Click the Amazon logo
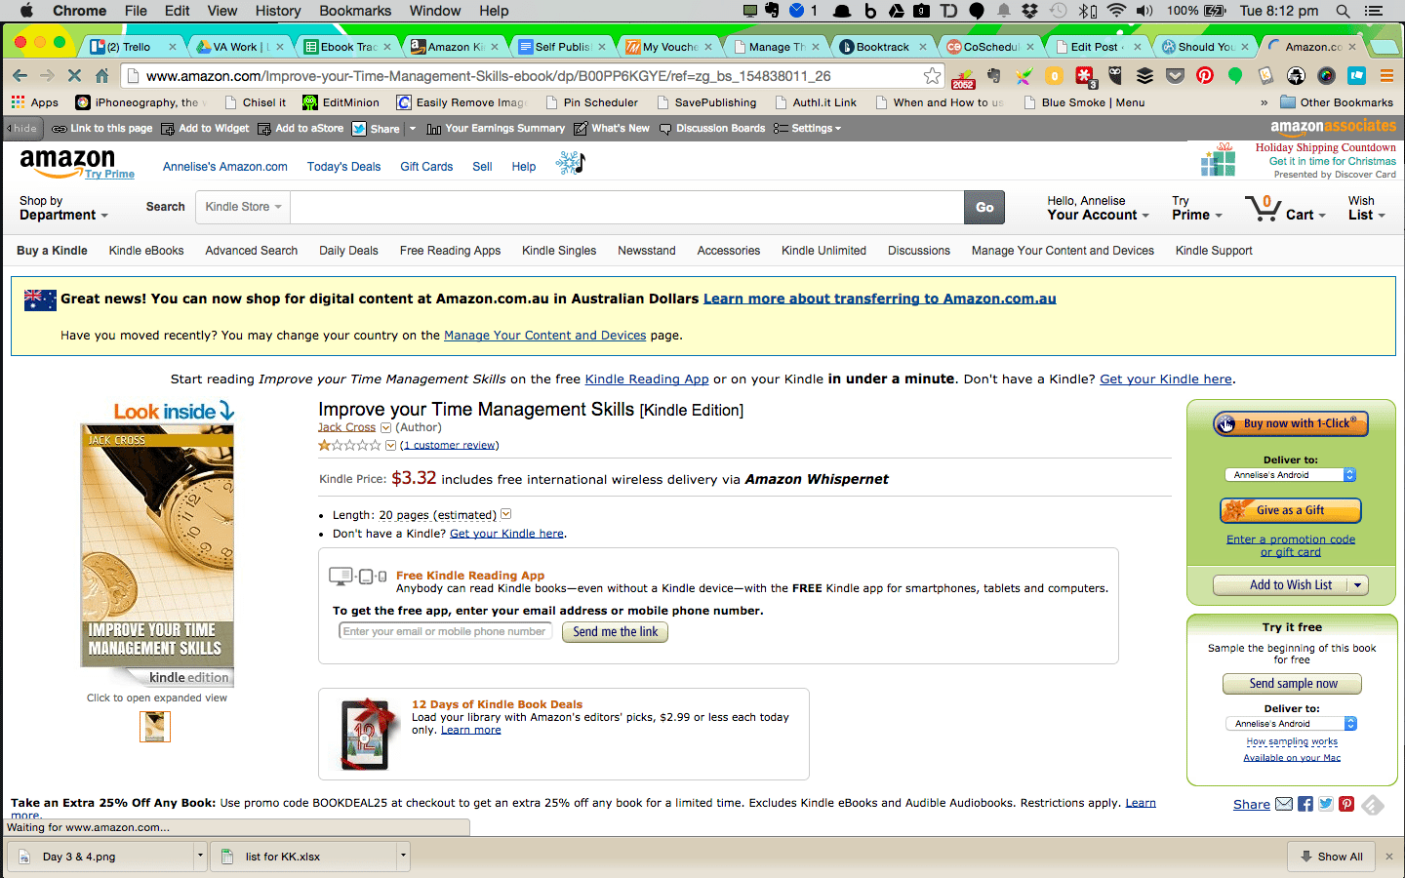 tap(67, 162)
